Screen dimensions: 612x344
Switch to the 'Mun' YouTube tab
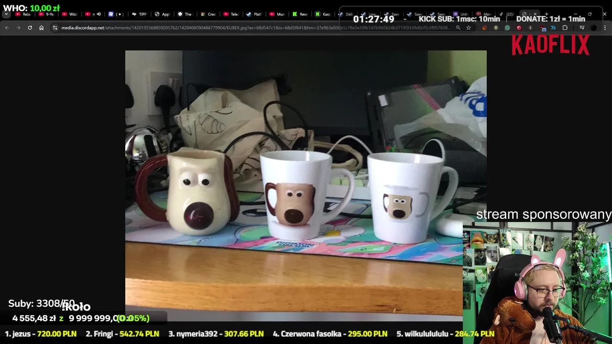277,14
